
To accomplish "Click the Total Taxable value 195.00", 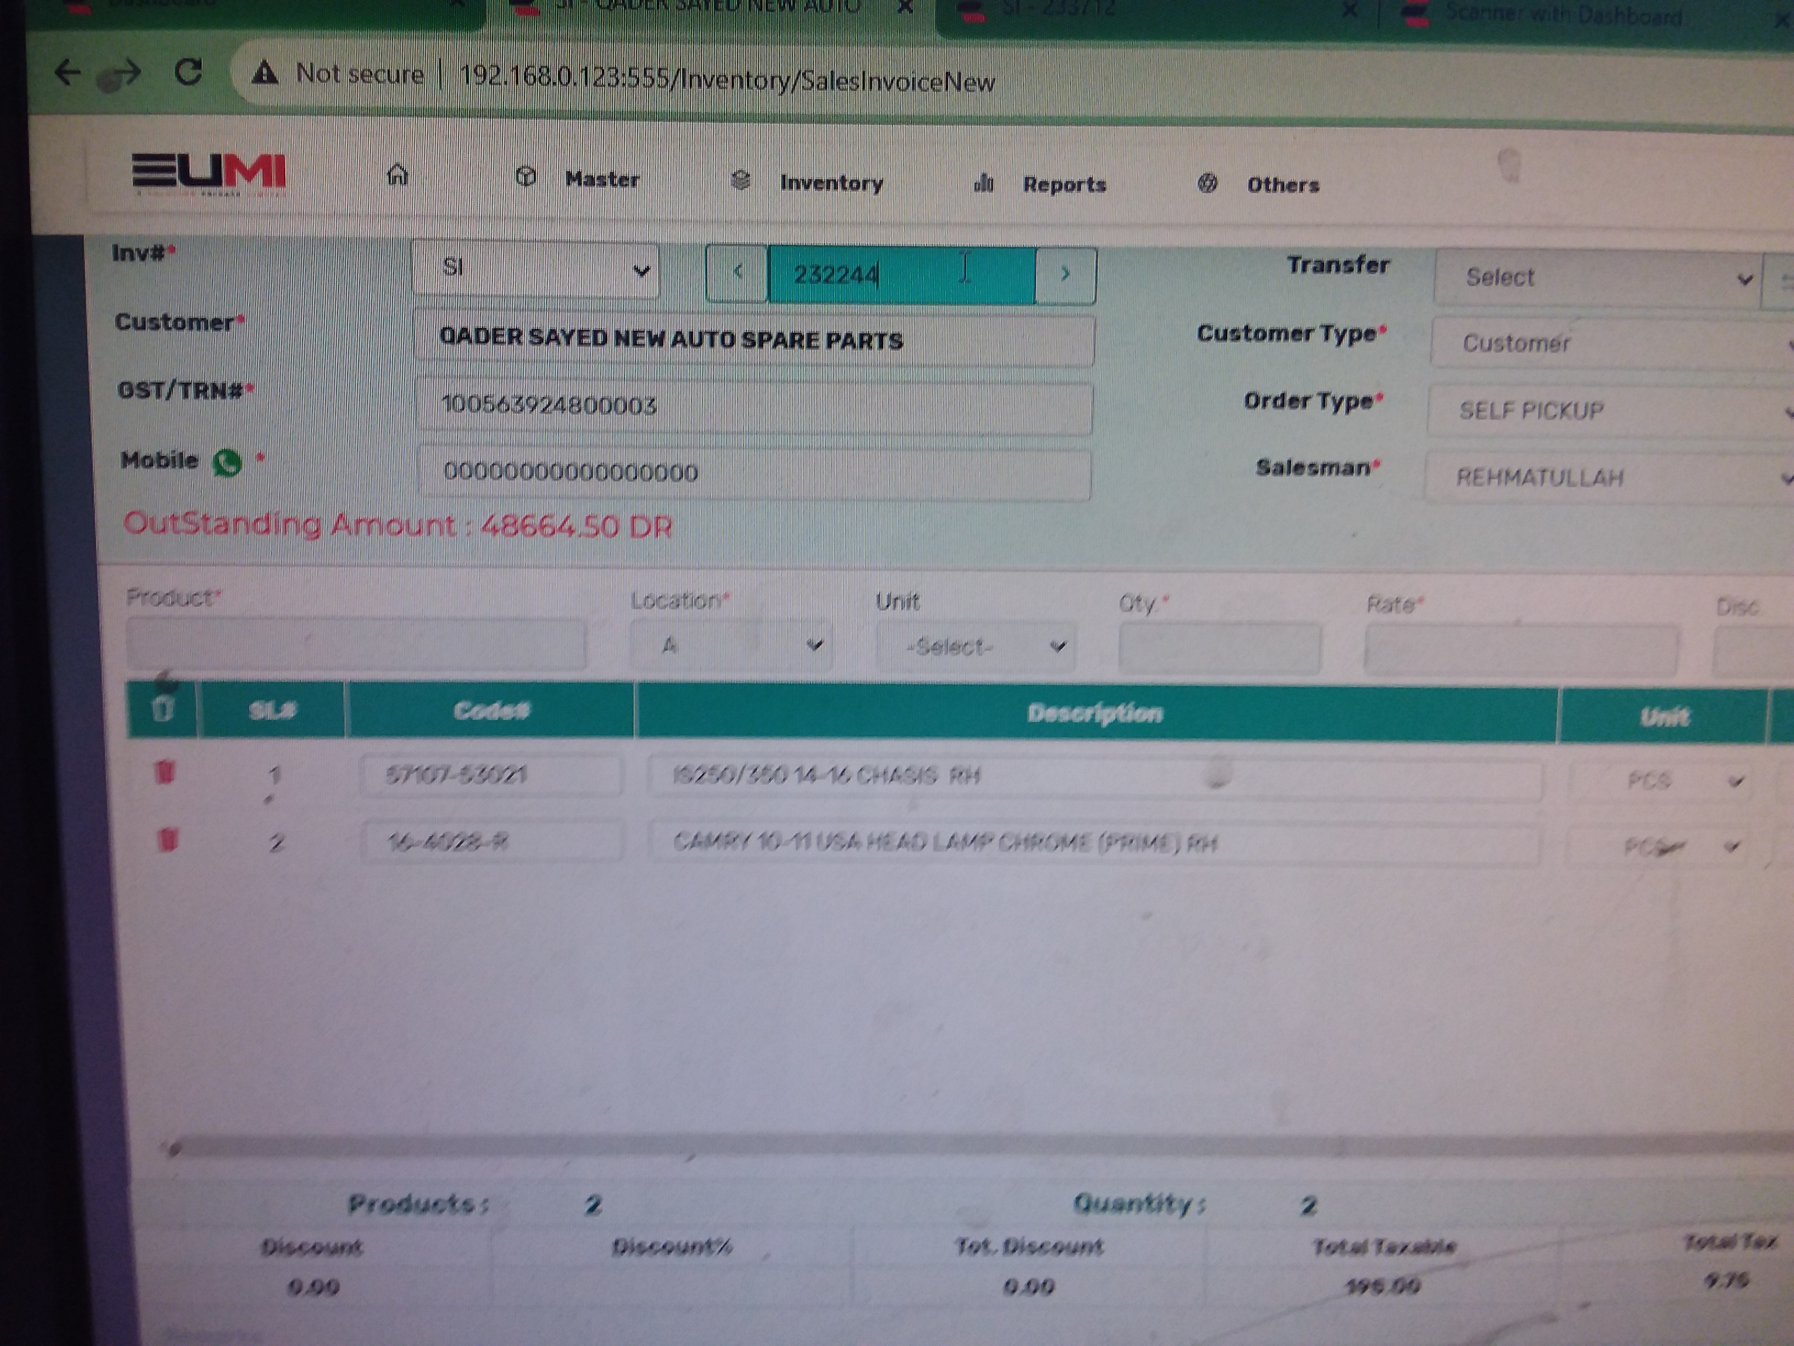I will pyautogui.click(x=1382, y=1286).
